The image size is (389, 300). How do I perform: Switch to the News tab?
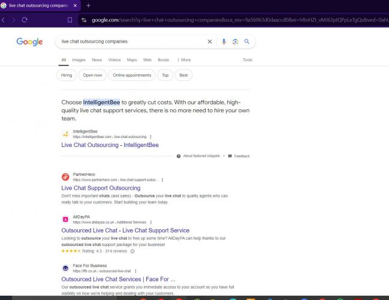click(97, 60)
